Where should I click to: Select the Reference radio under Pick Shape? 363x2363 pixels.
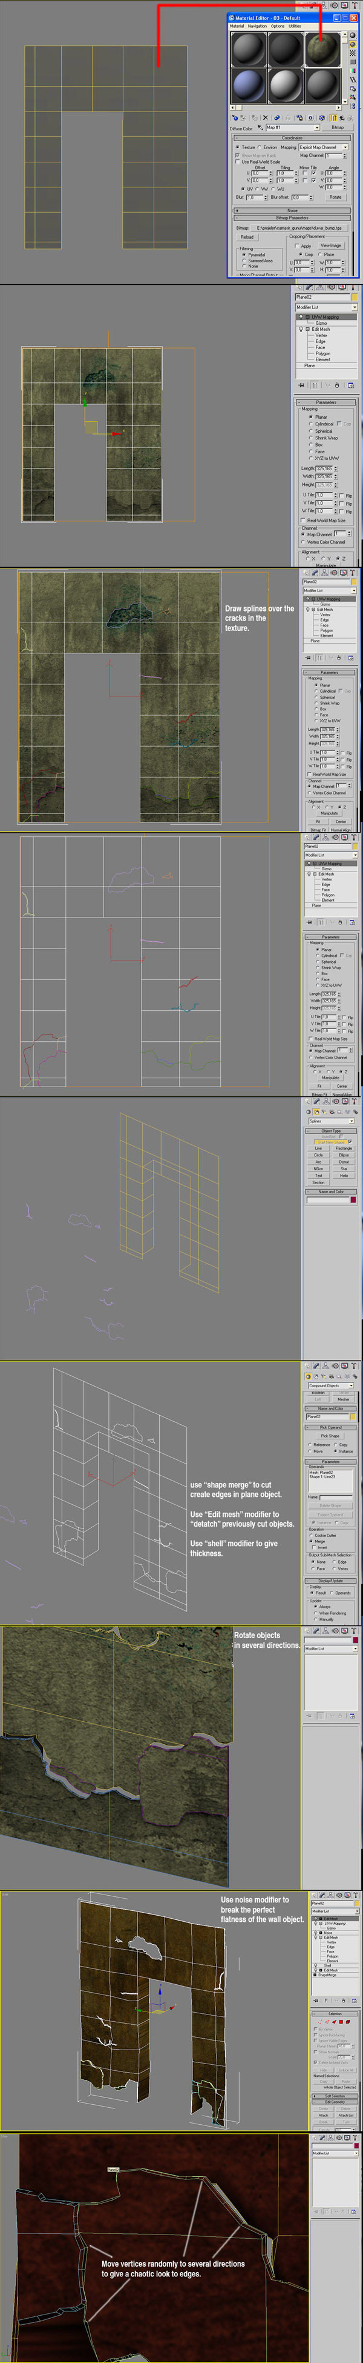click(x=310, y=1445)
